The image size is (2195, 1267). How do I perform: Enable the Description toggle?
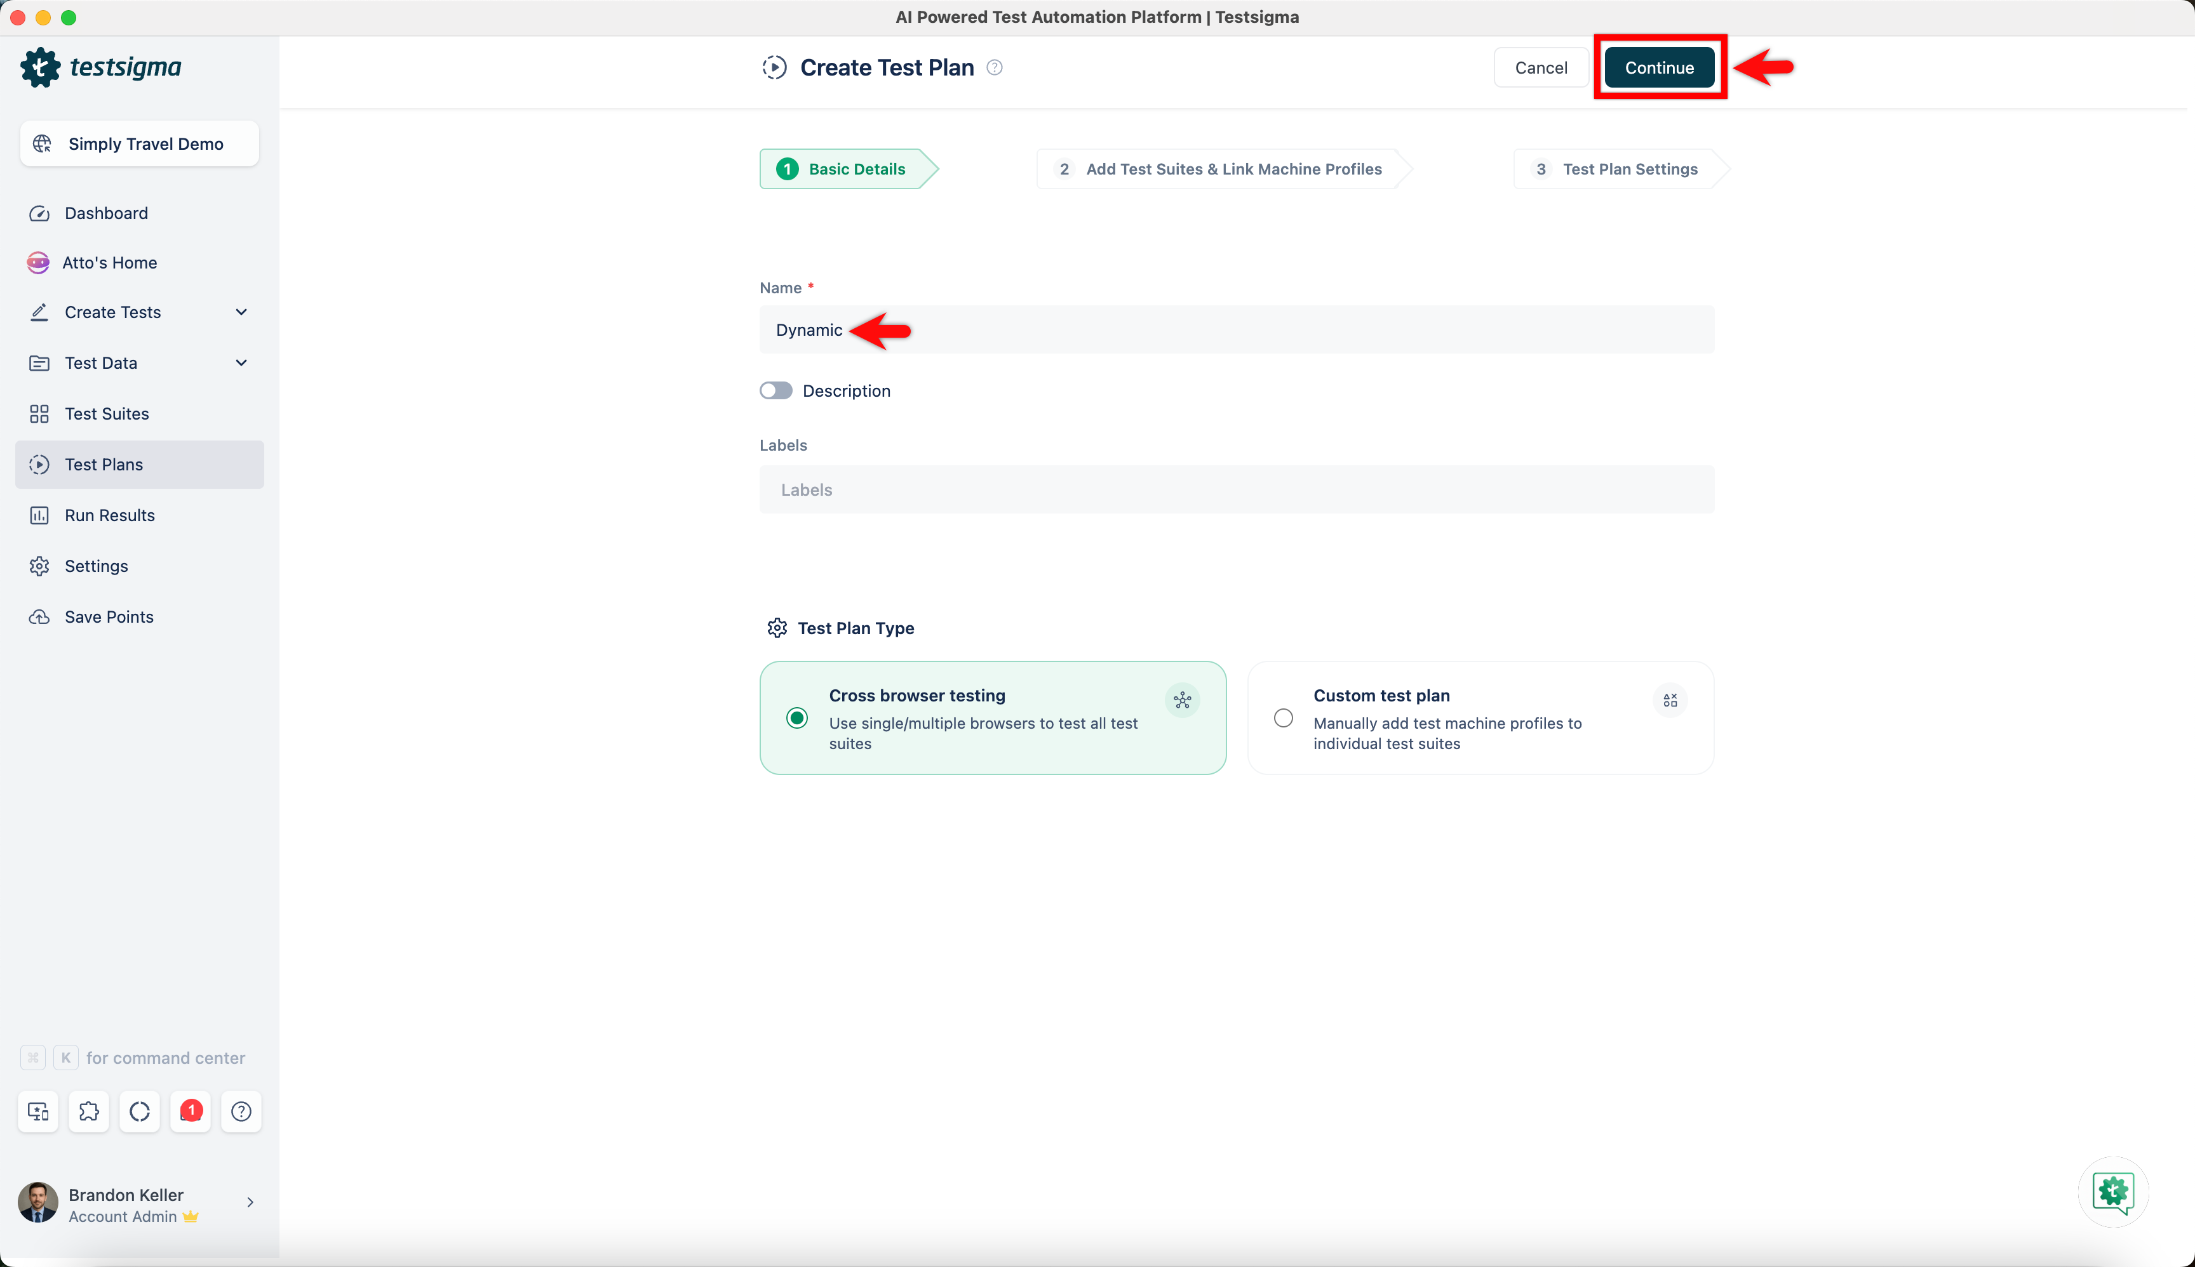pos(775,391)
